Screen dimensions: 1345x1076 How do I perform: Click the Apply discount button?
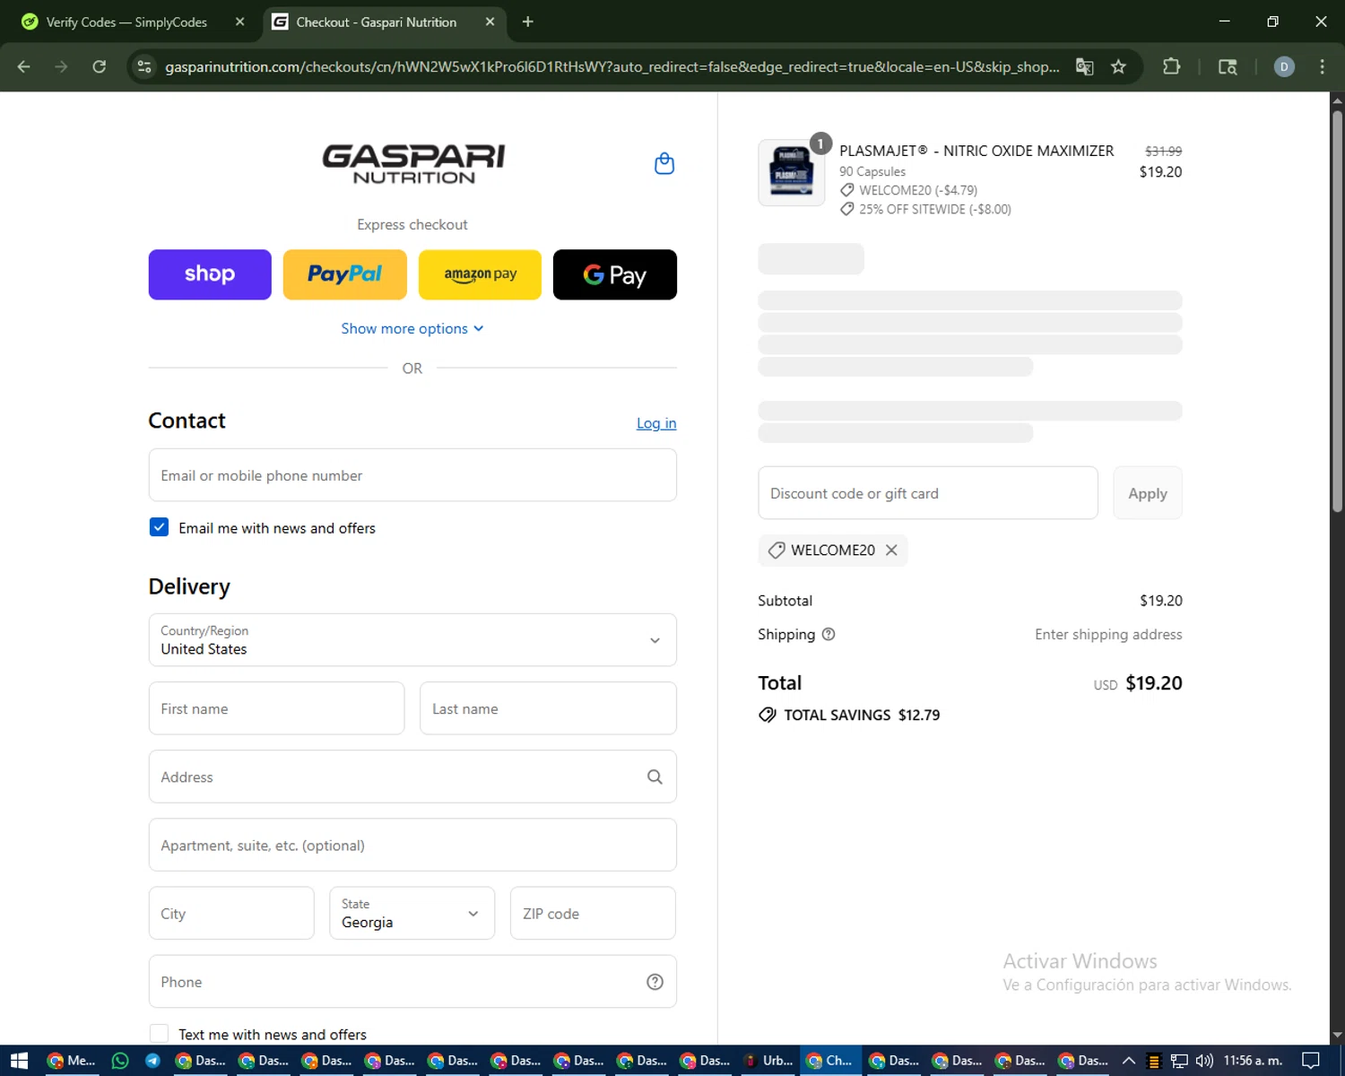[x=1148, y=493]
